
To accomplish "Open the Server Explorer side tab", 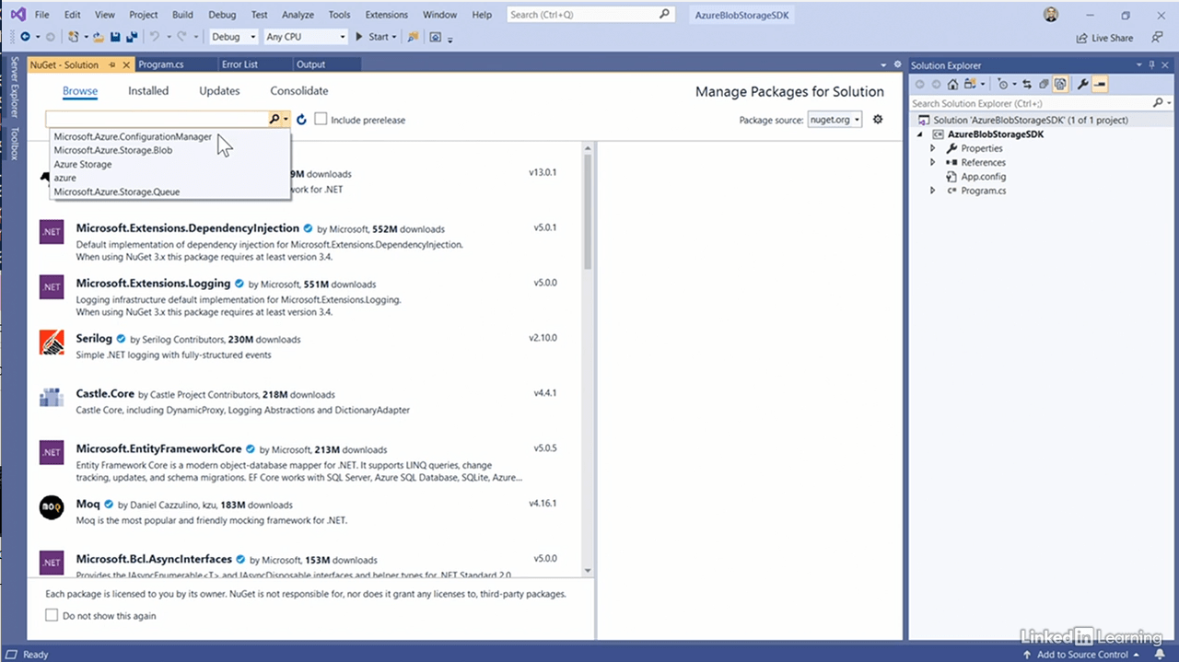I will pos(14,88).
